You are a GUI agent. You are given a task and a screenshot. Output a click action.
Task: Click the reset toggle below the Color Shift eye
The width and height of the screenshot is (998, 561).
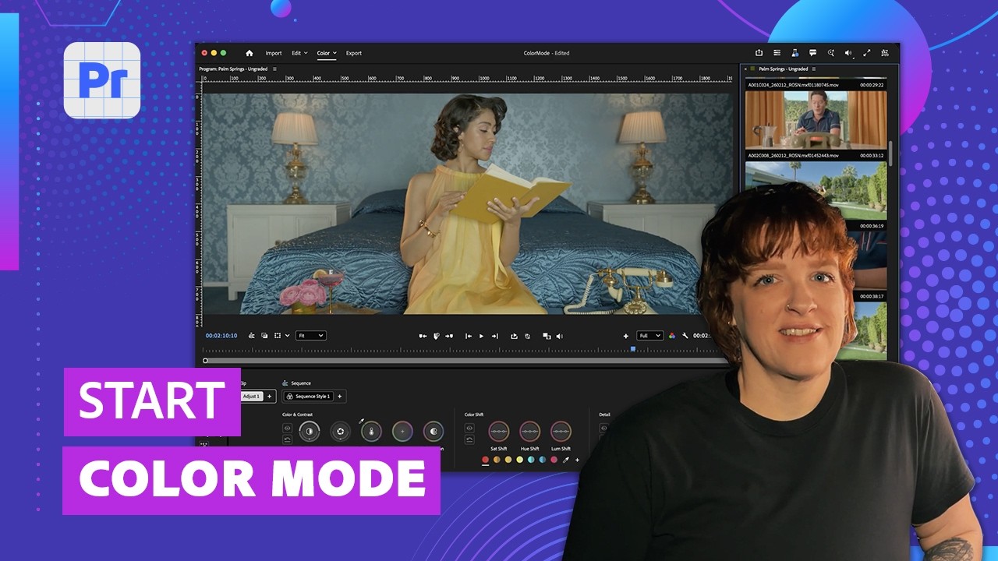coord(469,440)
